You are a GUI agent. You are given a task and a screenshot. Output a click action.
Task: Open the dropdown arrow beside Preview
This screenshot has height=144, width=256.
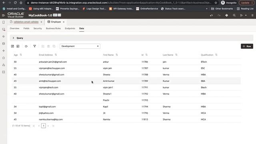pos(246,15)
